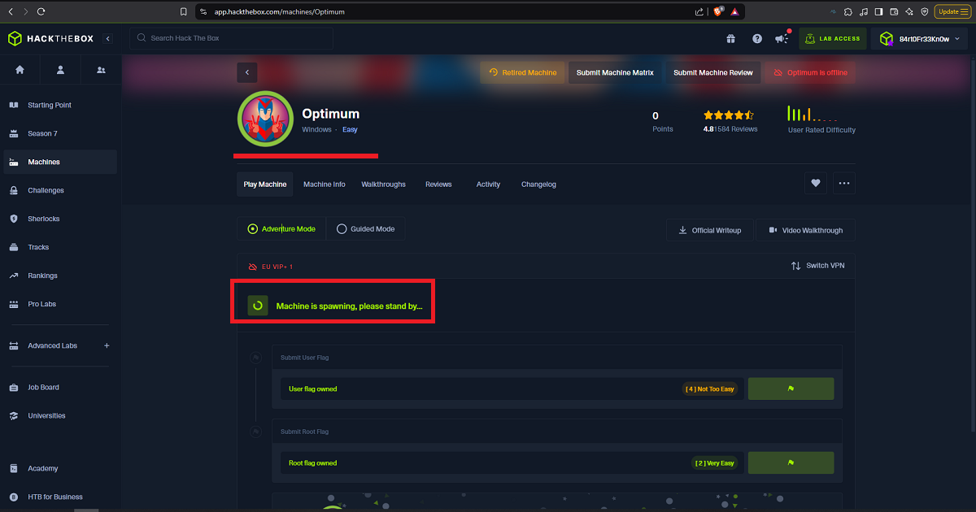Click Submit Machine Matrix button
976x512 pixels.
click(615, 72)
